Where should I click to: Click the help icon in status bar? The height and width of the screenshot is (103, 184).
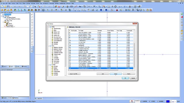(x=132, y=101)
